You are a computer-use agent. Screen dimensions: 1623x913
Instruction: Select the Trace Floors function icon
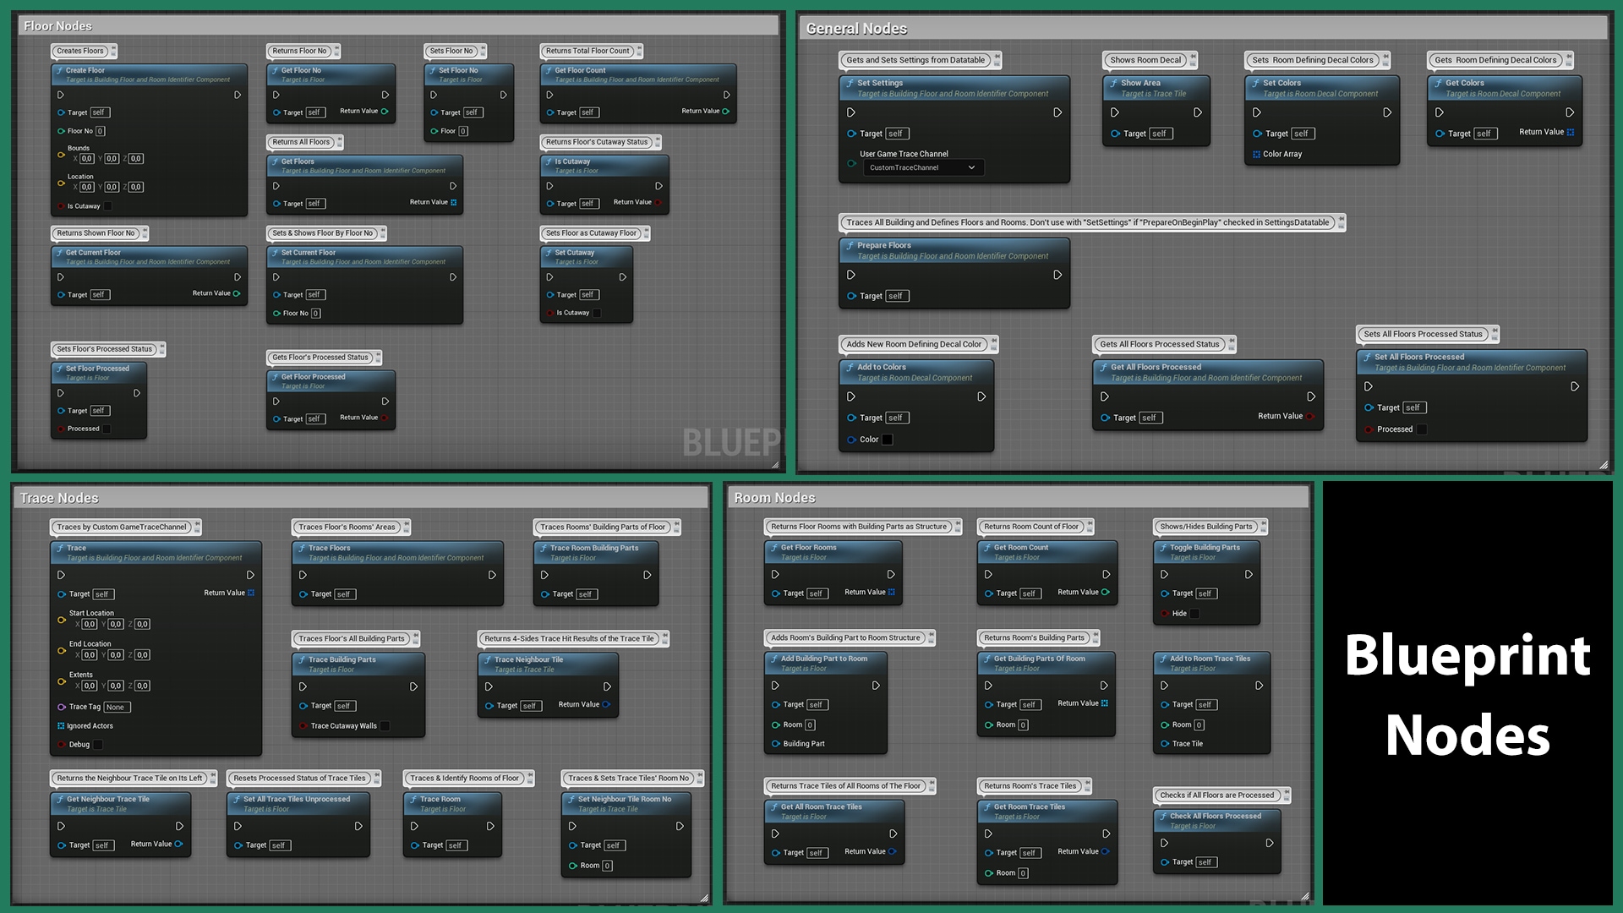303,548
